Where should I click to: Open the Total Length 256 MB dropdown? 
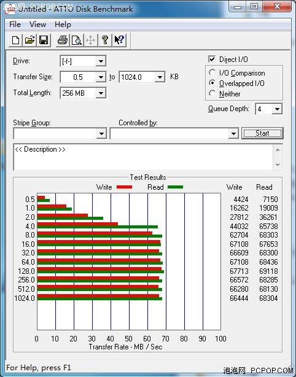point(101,93)
